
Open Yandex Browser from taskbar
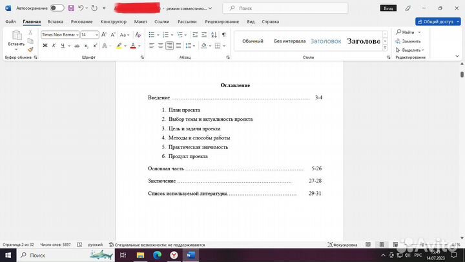coord(174,255)
